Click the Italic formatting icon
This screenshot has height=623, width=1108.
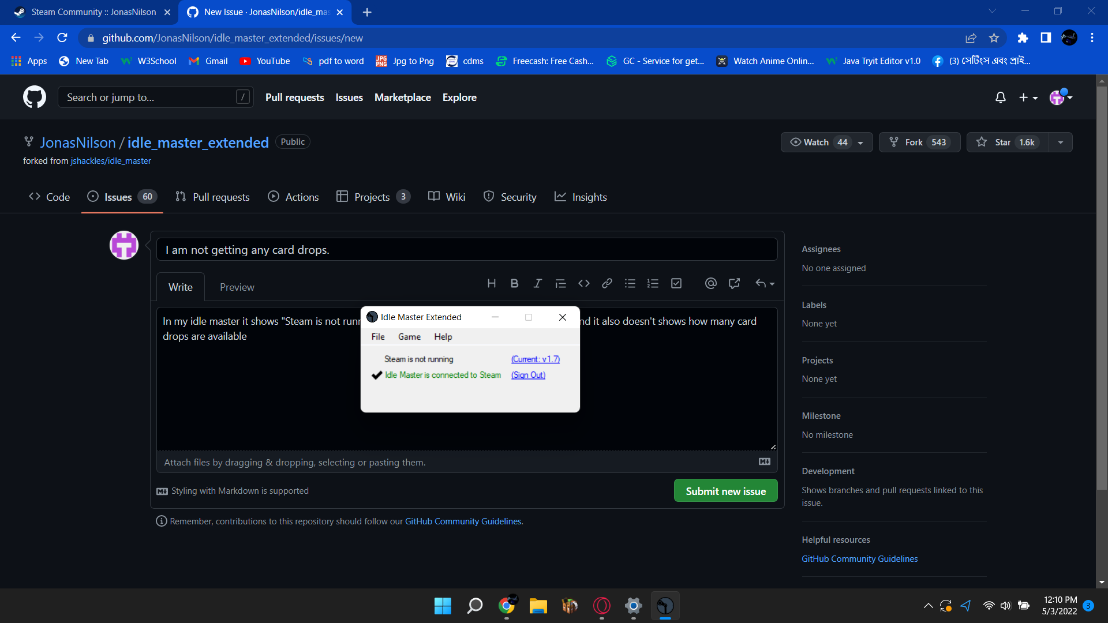[537, 283]
